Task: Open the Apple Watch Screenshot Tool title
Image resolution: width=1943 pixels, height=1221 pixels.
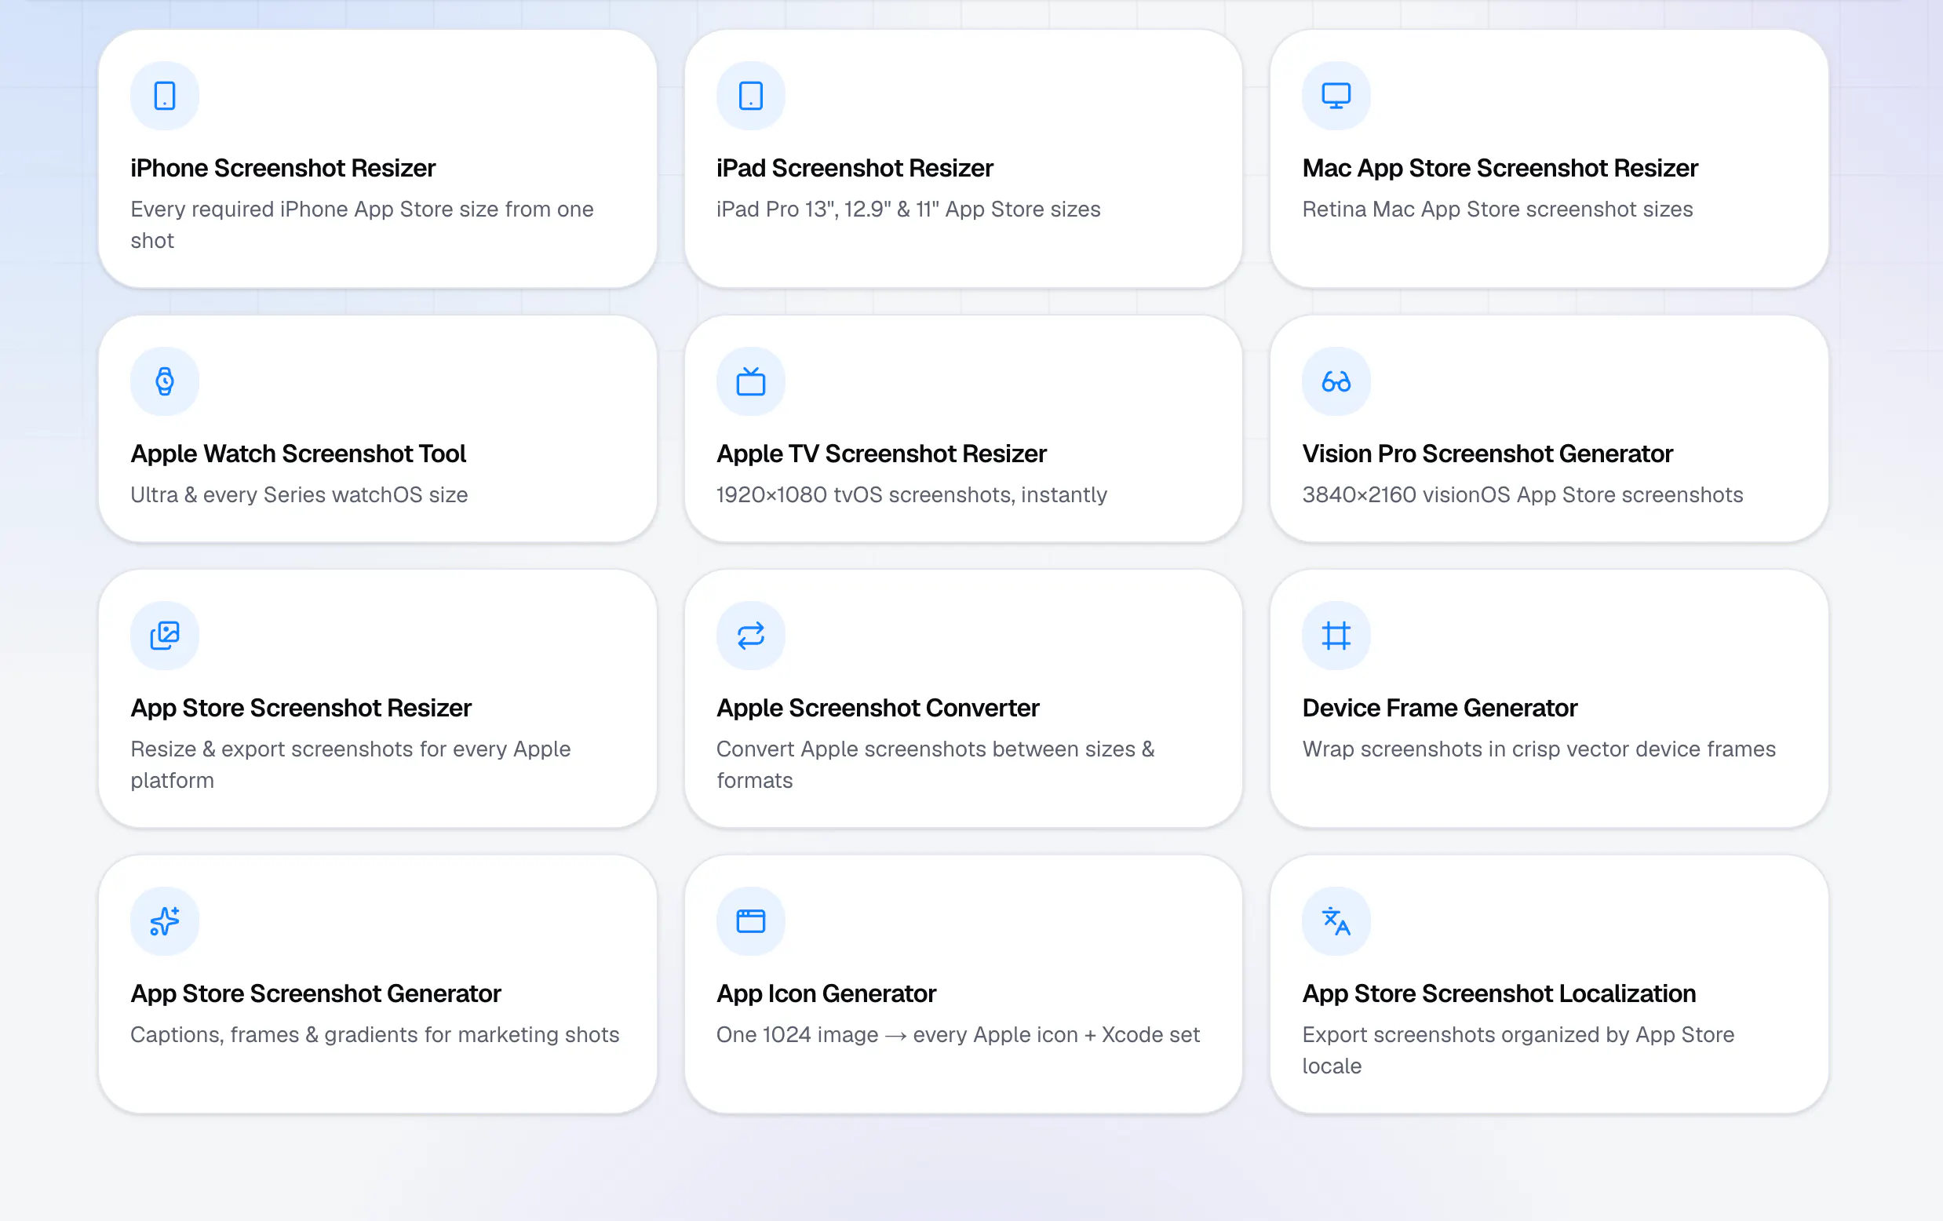Action: [x=298, y=454]
